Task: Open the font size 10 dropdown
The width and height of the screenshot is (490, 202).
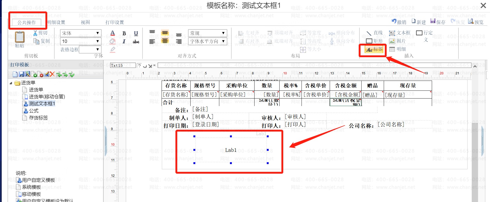Action: click(x=81, y=41)
